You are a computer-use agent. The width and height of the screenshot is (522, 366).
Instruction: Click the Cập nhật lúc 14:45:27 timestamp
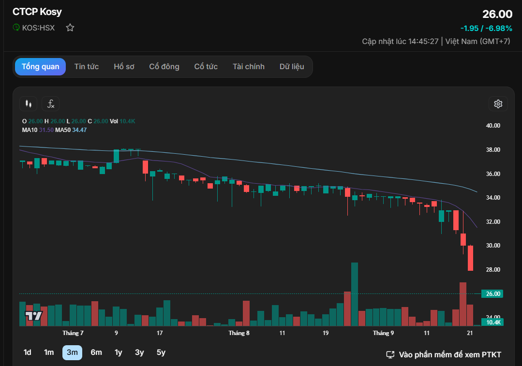400,41
